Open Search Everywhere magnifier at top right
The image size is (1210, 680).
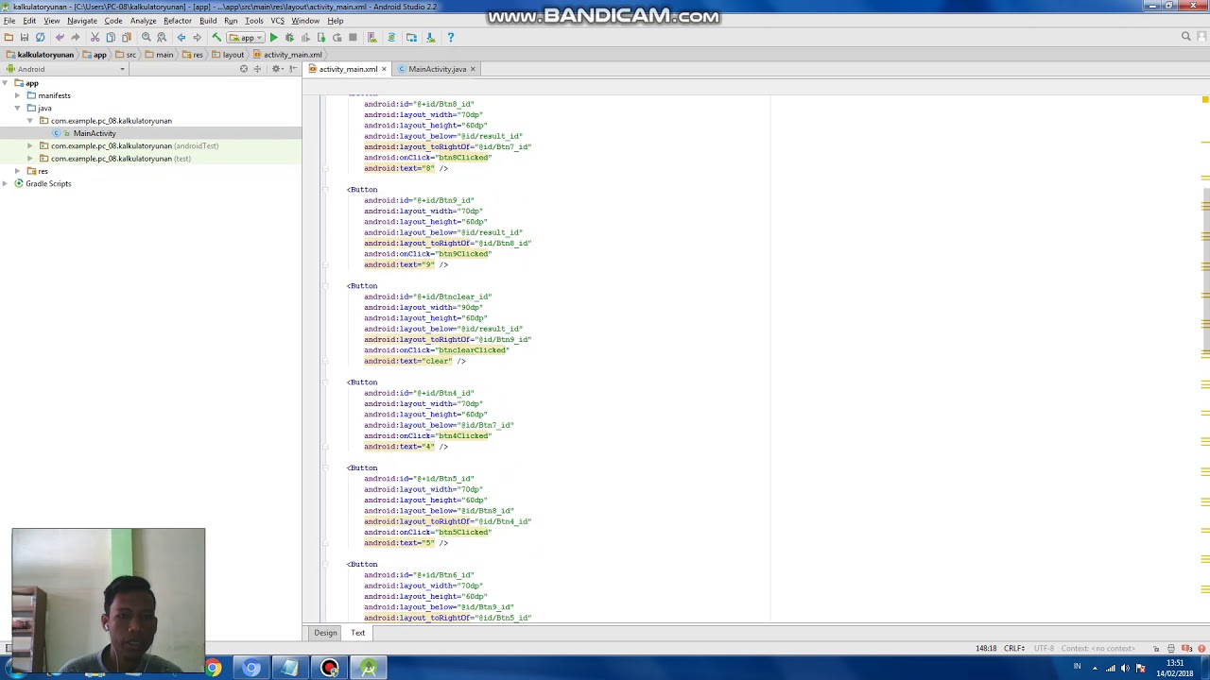1185,37
